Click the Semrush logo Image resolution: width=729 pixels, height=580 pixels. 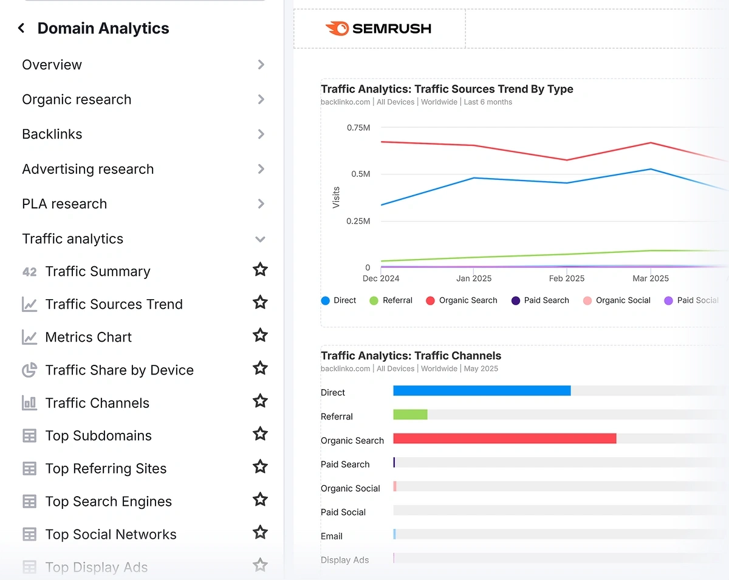[378, 29]
